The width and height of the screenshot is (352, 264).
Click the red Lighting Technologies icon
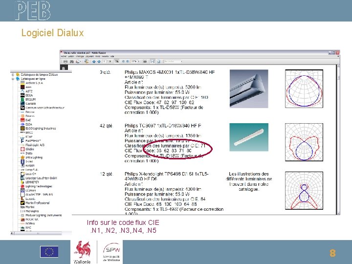[22, 186]
